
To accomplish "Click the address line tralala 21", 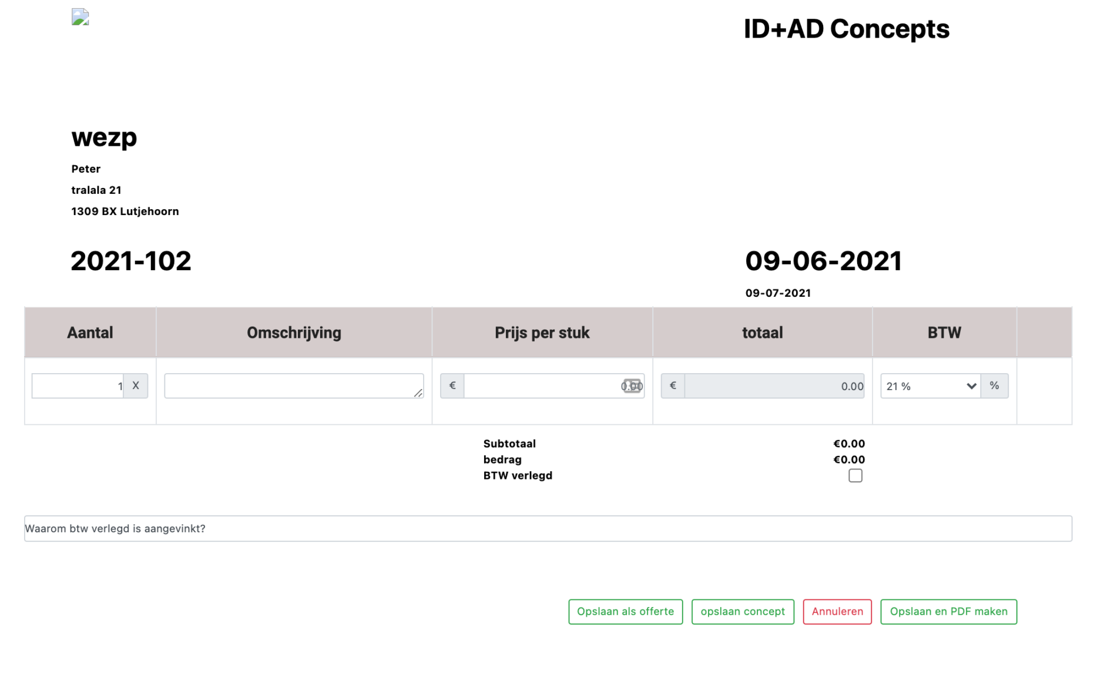I will (x=96, y=190).
